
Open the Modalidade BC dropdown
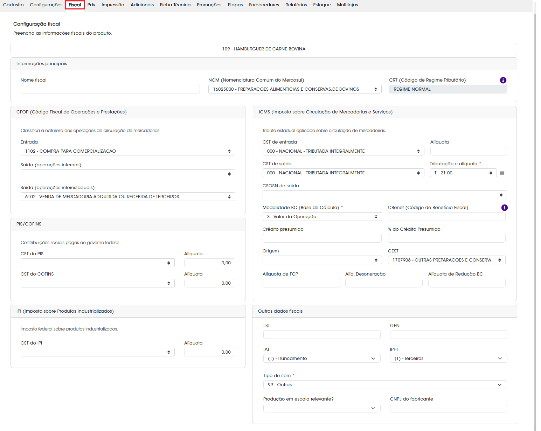pyautogui.click(x=322, y=217)
